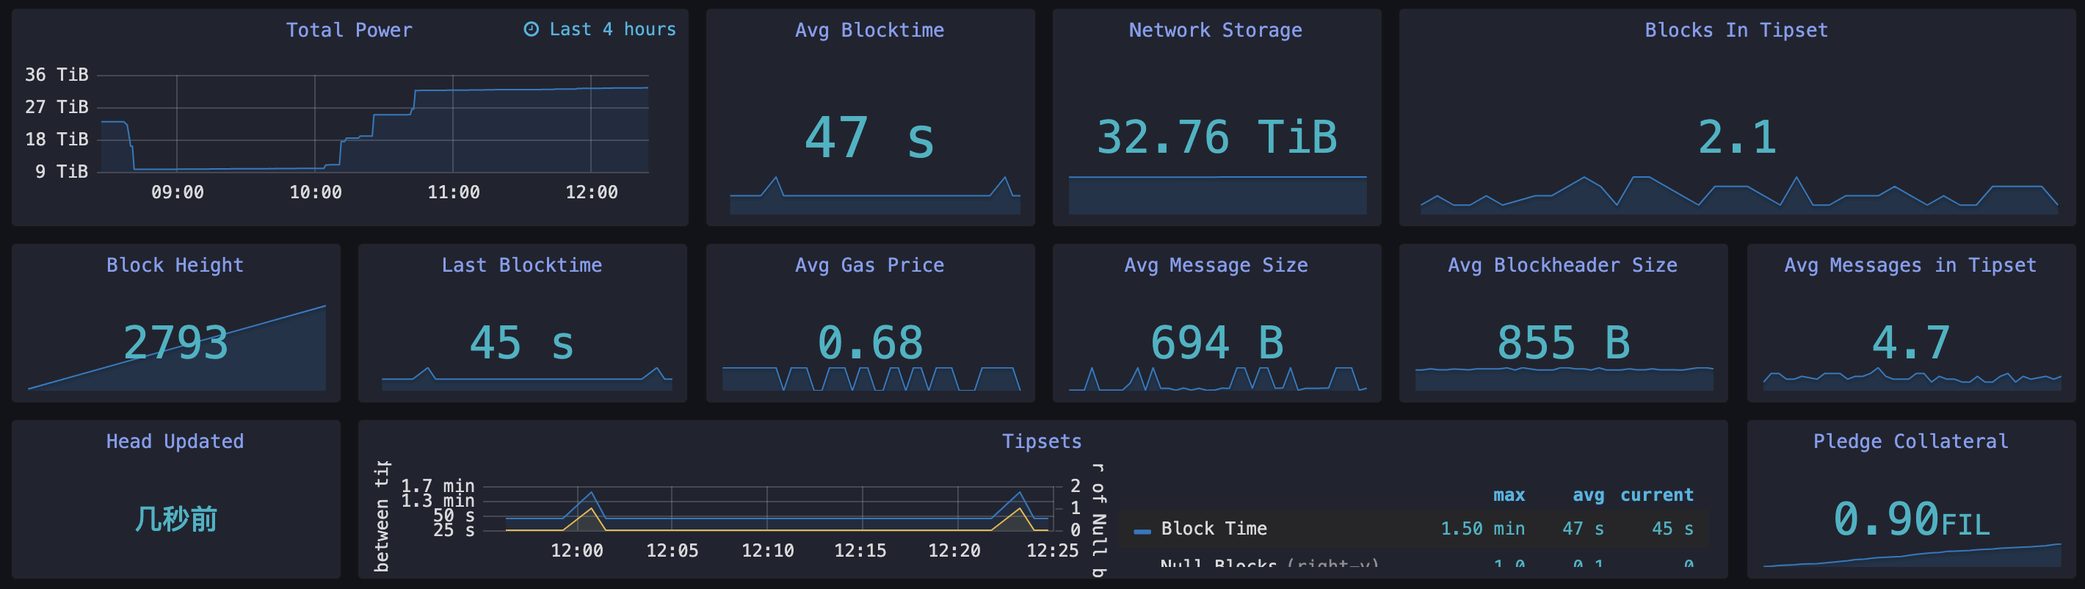Image resolution: width=2085 pixels, height=589 pixels.
Task: Click the Avg Message Size panel title
Action: (x=1215, y=266)
